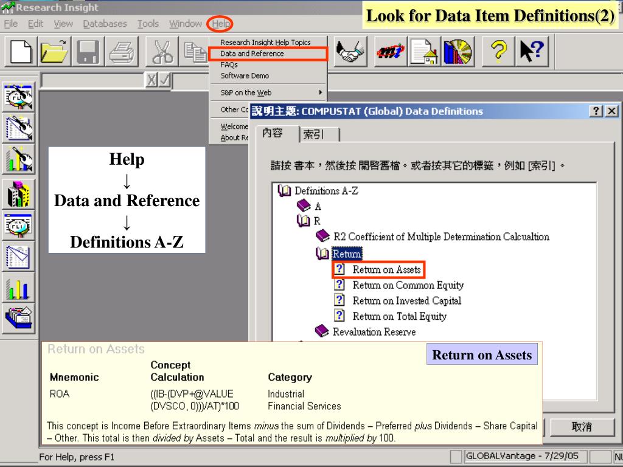The width and height of the screenshot is (623, 467).
Task: Click the What's This arrow-question icon
Action: pos(532,52)
